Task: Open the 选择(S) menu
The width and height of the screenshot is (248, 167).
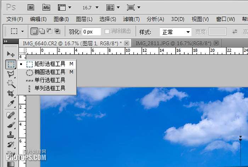Action: [108, 19]
